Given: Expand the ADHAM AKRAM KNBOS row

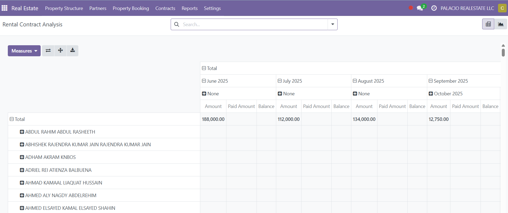Looking at the screenshot, I should (48, 157).
